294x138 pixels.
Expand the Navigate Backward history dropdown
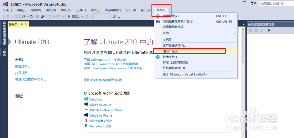click(x=11, y=17)
